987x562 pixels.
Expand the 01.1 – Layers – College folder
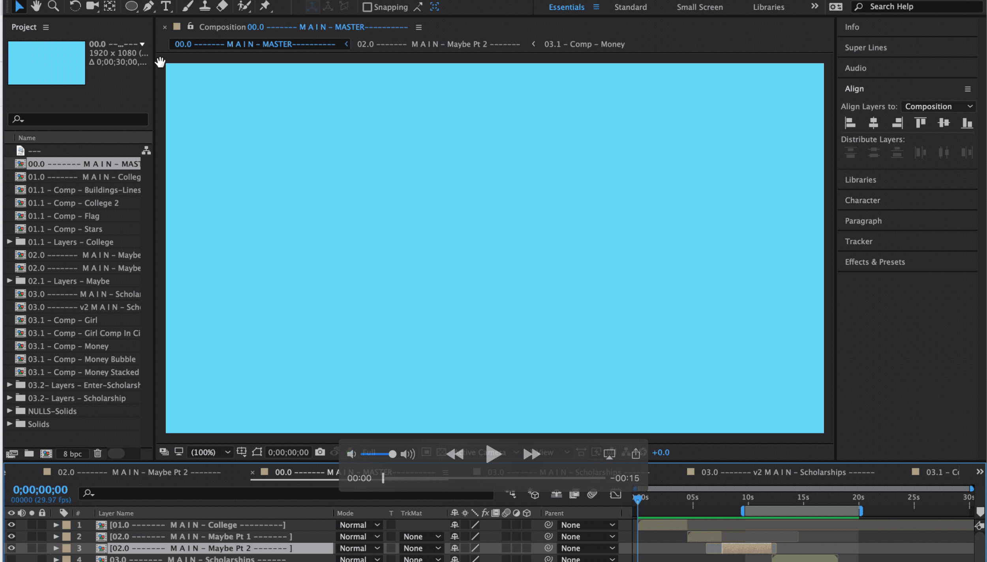pos(9,242)
